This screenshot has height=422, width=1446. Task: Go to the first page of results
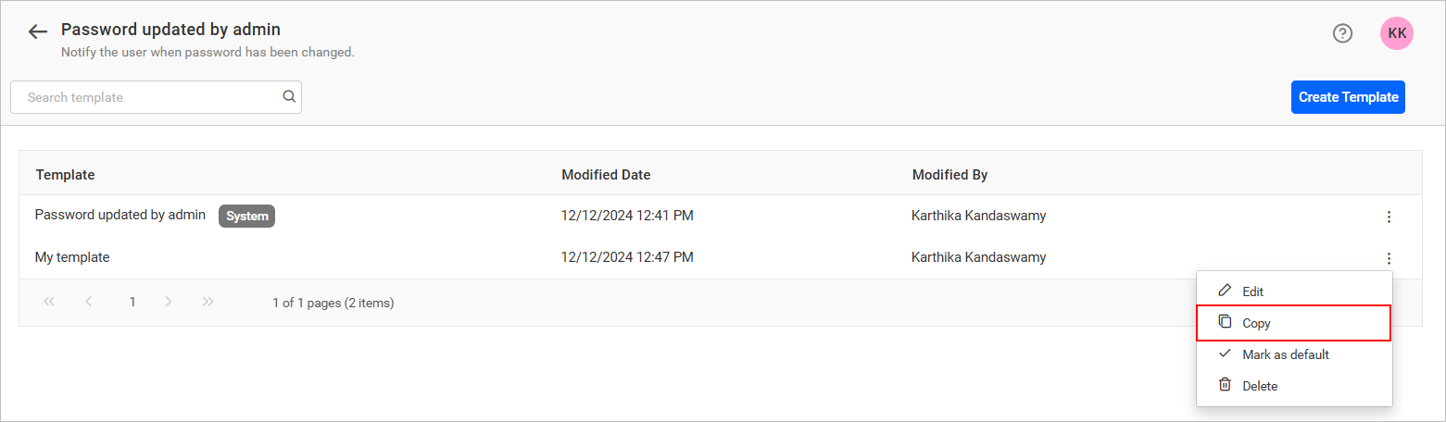click(x=49, y=302)
